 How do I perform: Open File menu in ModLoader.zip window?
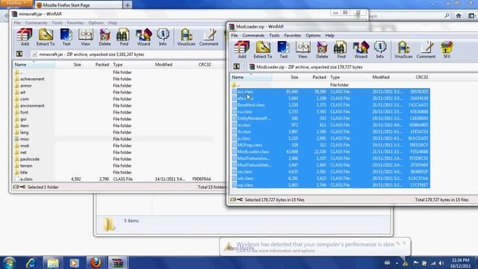point(234,35)
